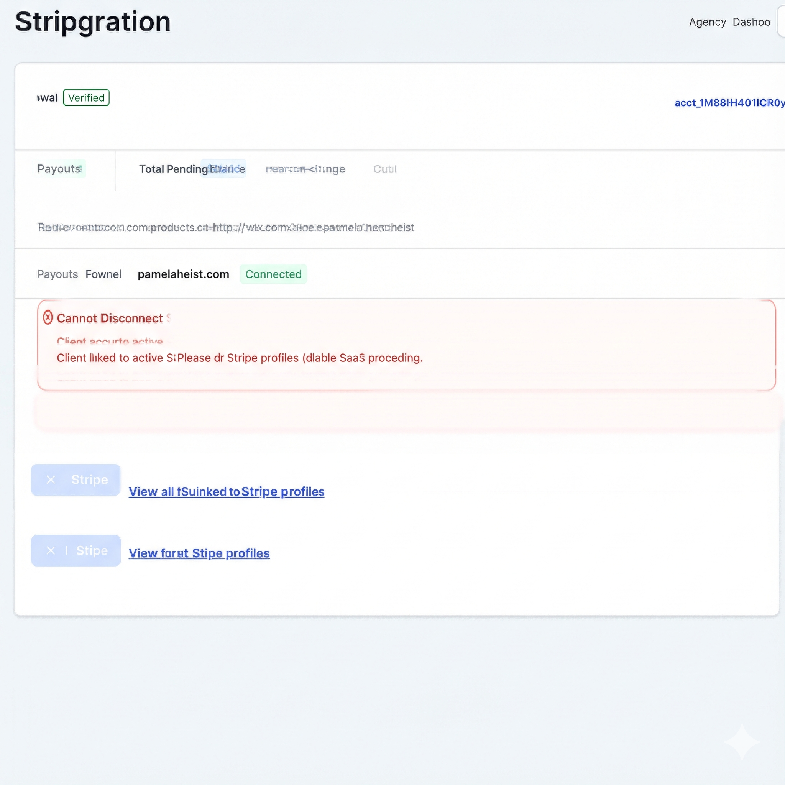This screenshot has width=785, height=785.
Task: Click the X icon in the Stipe button
Action: pyautogui.click(x=51, y=550)
